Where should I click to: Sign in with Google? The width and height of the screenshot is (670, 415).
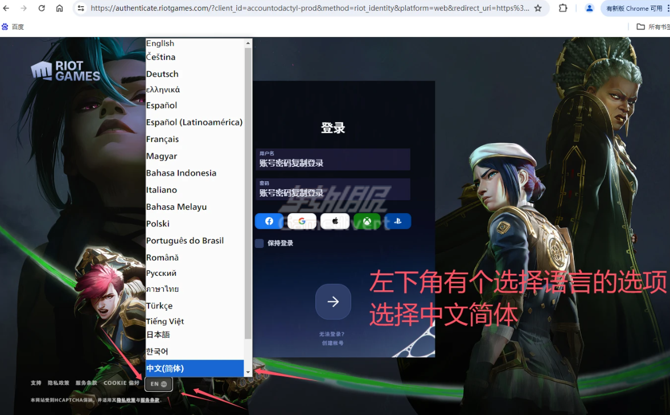click(x=302, y=221)
